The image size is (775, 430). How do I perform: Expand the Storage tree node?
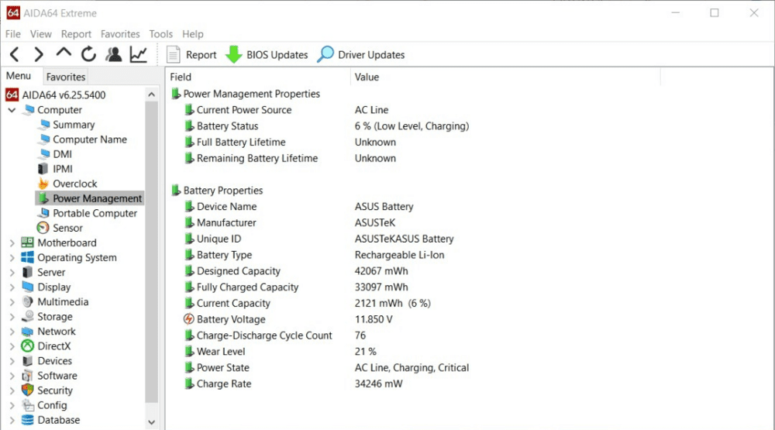tap(12, 317)
